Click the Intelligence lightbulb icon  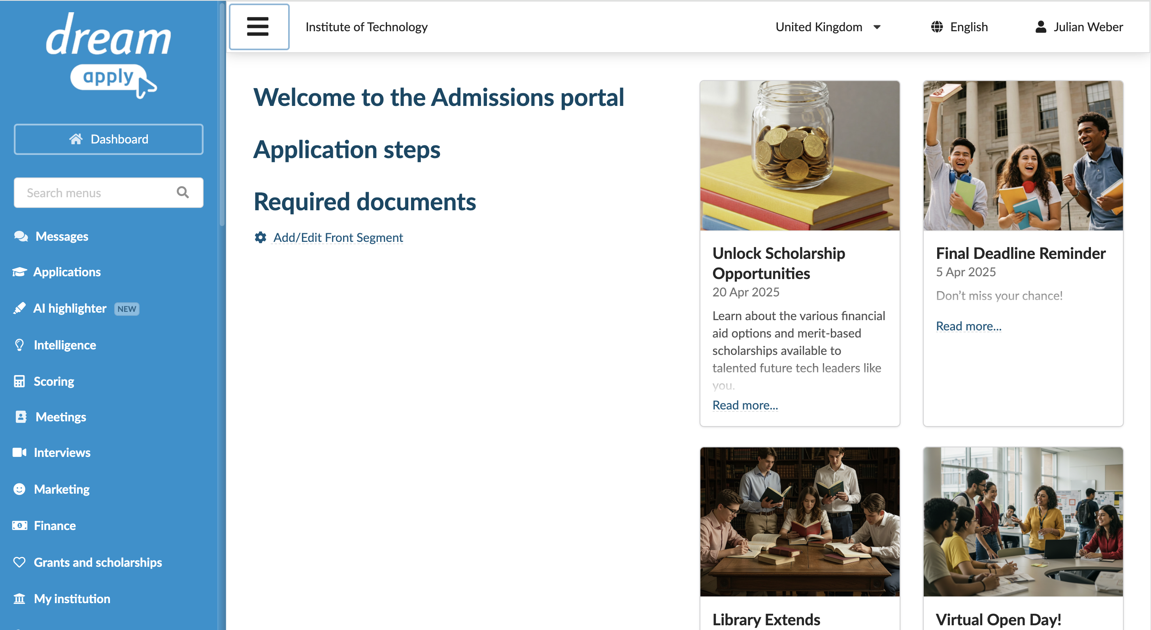point(19,345)
